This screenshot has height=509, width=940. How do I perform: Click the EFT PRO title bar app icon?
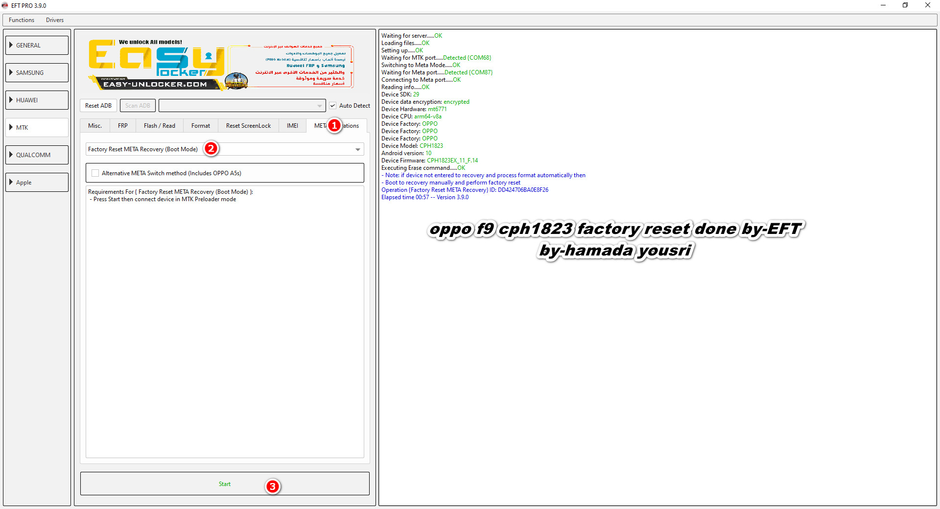click(x=5, y=5)
